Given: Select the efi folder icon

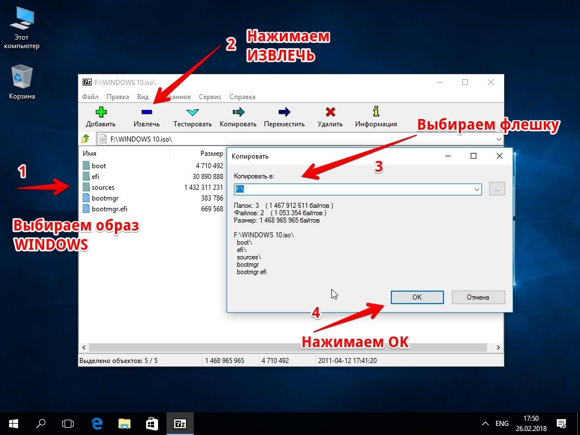Looking at the screenshot, I should [86, 177].
